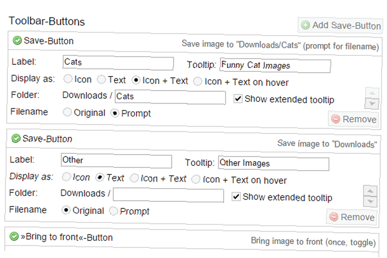The width and height of the screenshot is (387, 258).
Task: Select Icon display option for Other button
Action: (66, 177)
